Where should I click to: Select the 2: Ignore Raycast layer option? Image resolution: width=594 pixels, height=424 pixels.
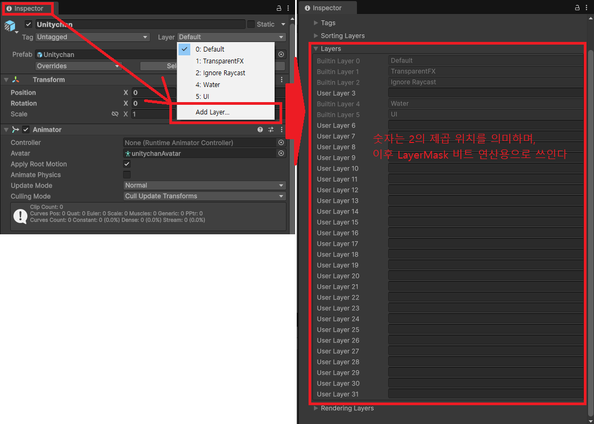226,73
